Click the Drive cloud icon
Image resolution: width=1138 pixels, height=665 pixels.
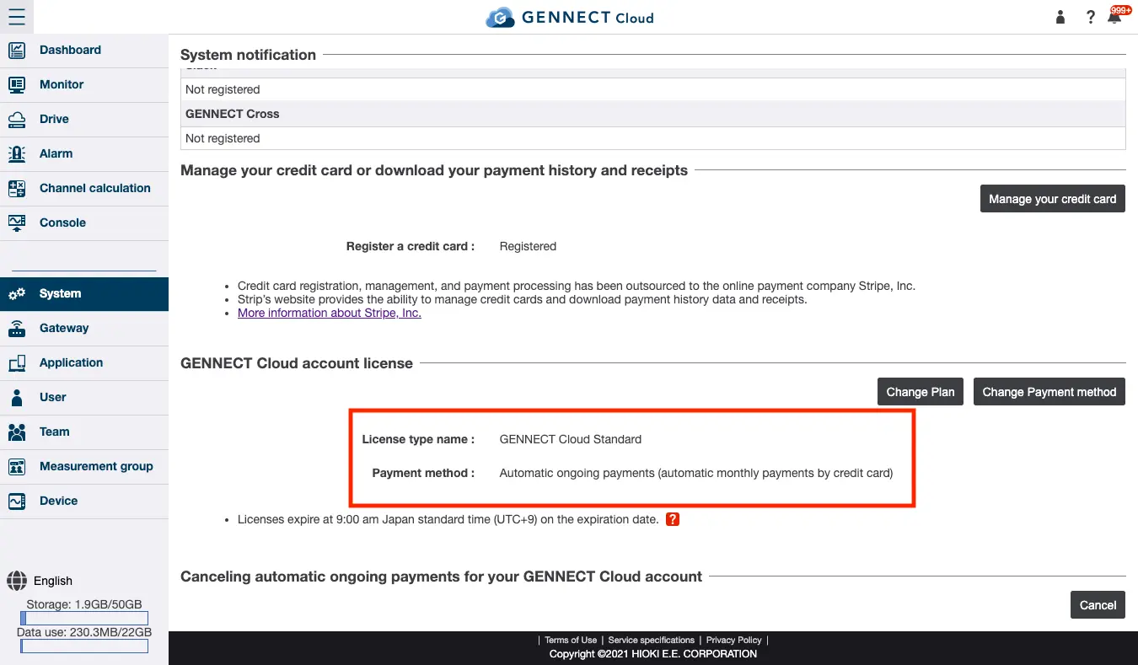click(17, 120)
